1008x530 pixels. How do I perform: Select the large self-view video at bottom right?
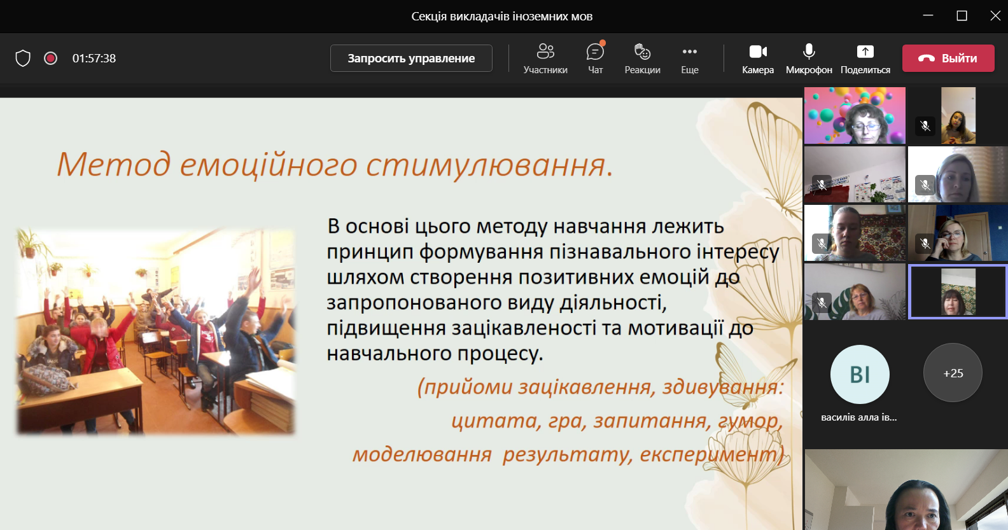point(906,490)
